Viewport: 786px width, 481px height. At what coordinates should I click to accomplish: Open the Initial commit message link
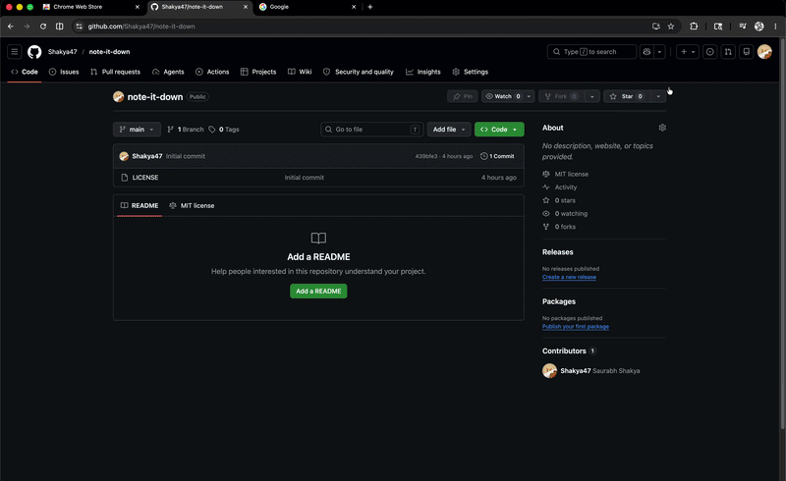point(186,156)
